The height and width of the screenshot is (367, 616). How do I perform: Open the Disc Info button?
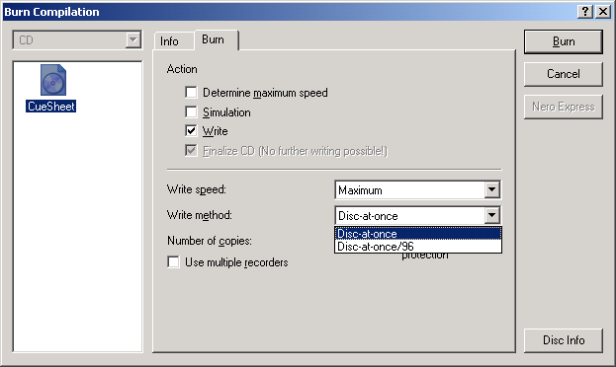tap(563, 340)
